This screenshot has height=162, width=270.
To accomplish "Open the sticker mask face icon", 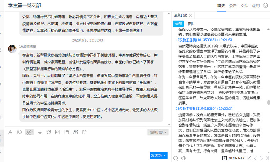I will (49, 132).
